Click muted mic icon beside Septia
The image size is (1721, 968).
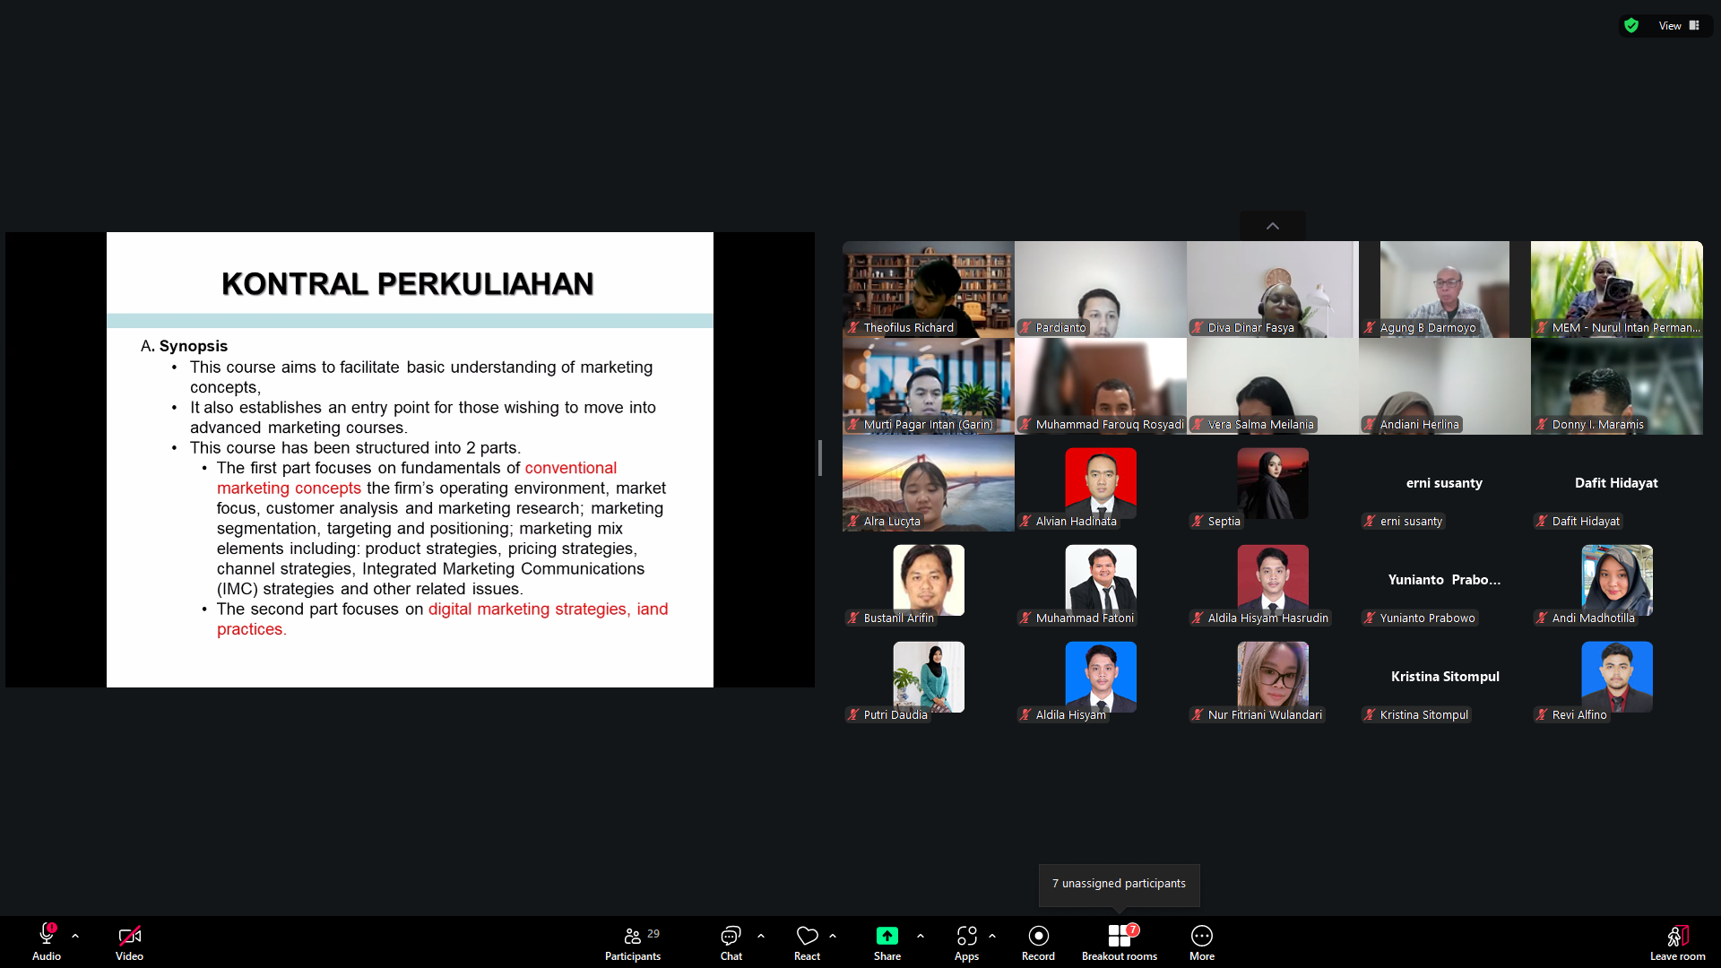1198,521
